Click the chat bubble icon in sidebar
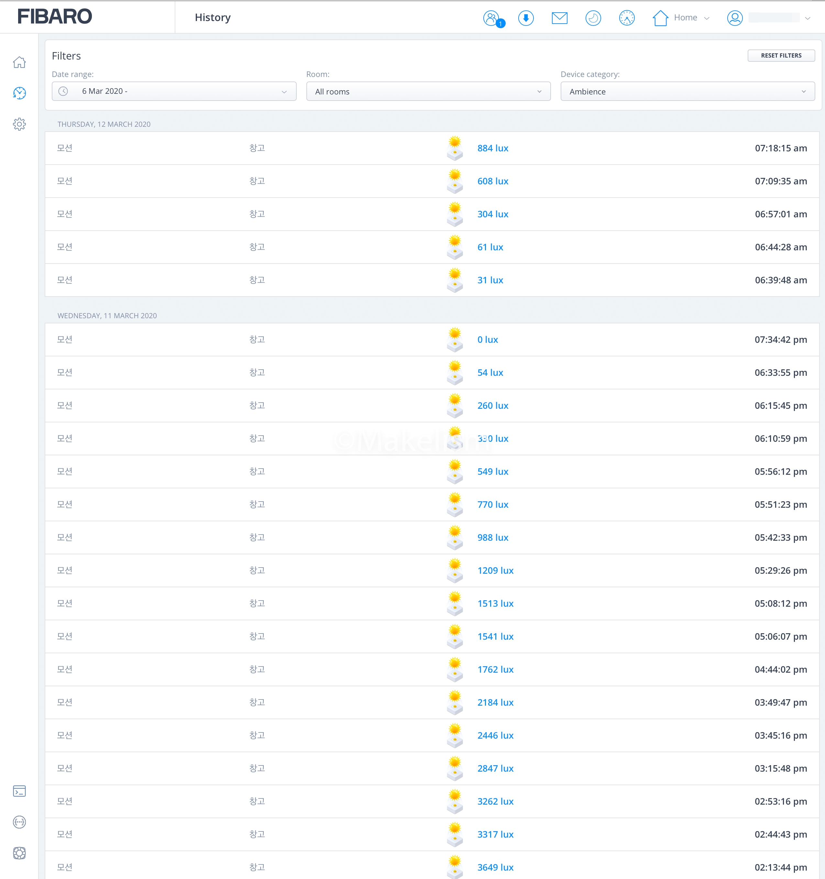Image resolution: width=825 pixels, height=879 pixels. point(19,822)
